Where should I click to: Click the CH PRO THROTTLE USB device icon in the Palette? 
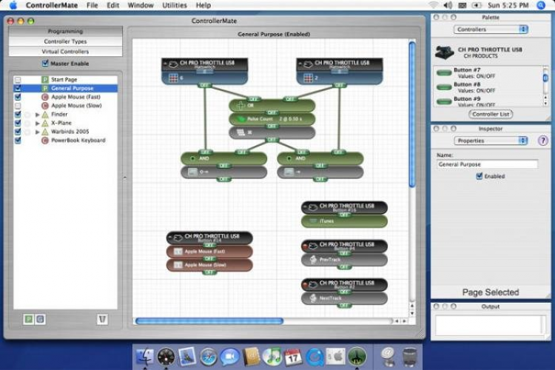[445, 53]
